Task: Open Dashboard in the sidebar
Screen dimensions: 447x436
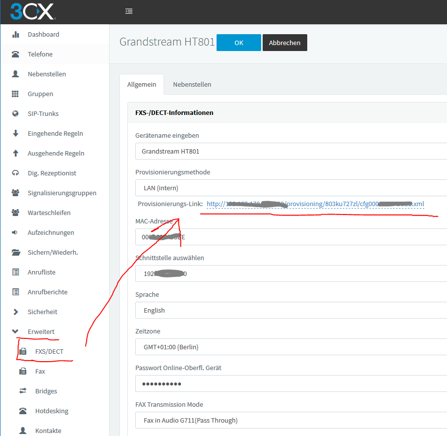Action: (44, 35)
